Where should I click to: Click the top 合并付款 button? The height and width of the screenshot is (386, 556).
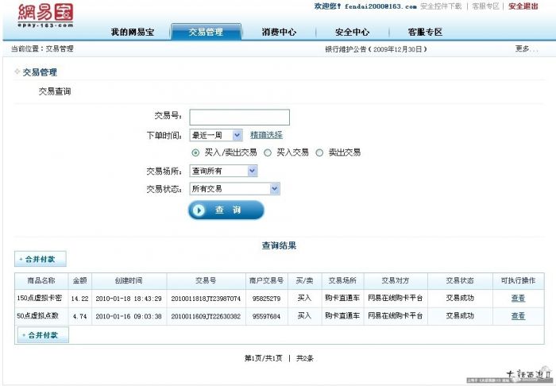pos(41,259)
